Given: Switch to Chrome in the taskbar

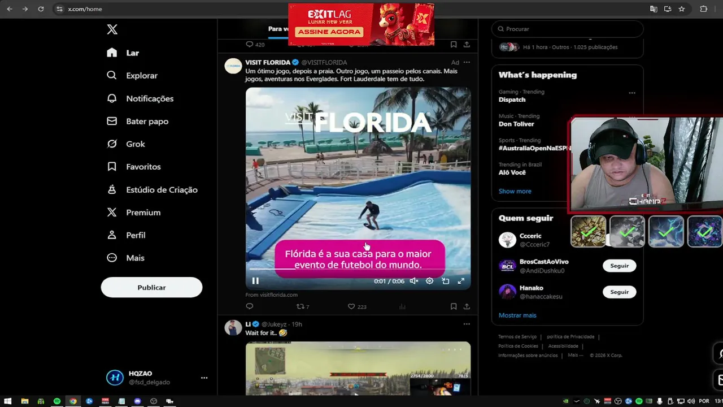Looking at the screenshot, I should click(x=73, y=401).
